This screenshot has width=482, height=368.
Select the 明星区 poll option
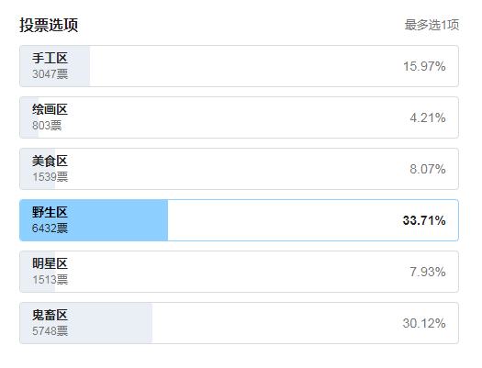point(239,272)
